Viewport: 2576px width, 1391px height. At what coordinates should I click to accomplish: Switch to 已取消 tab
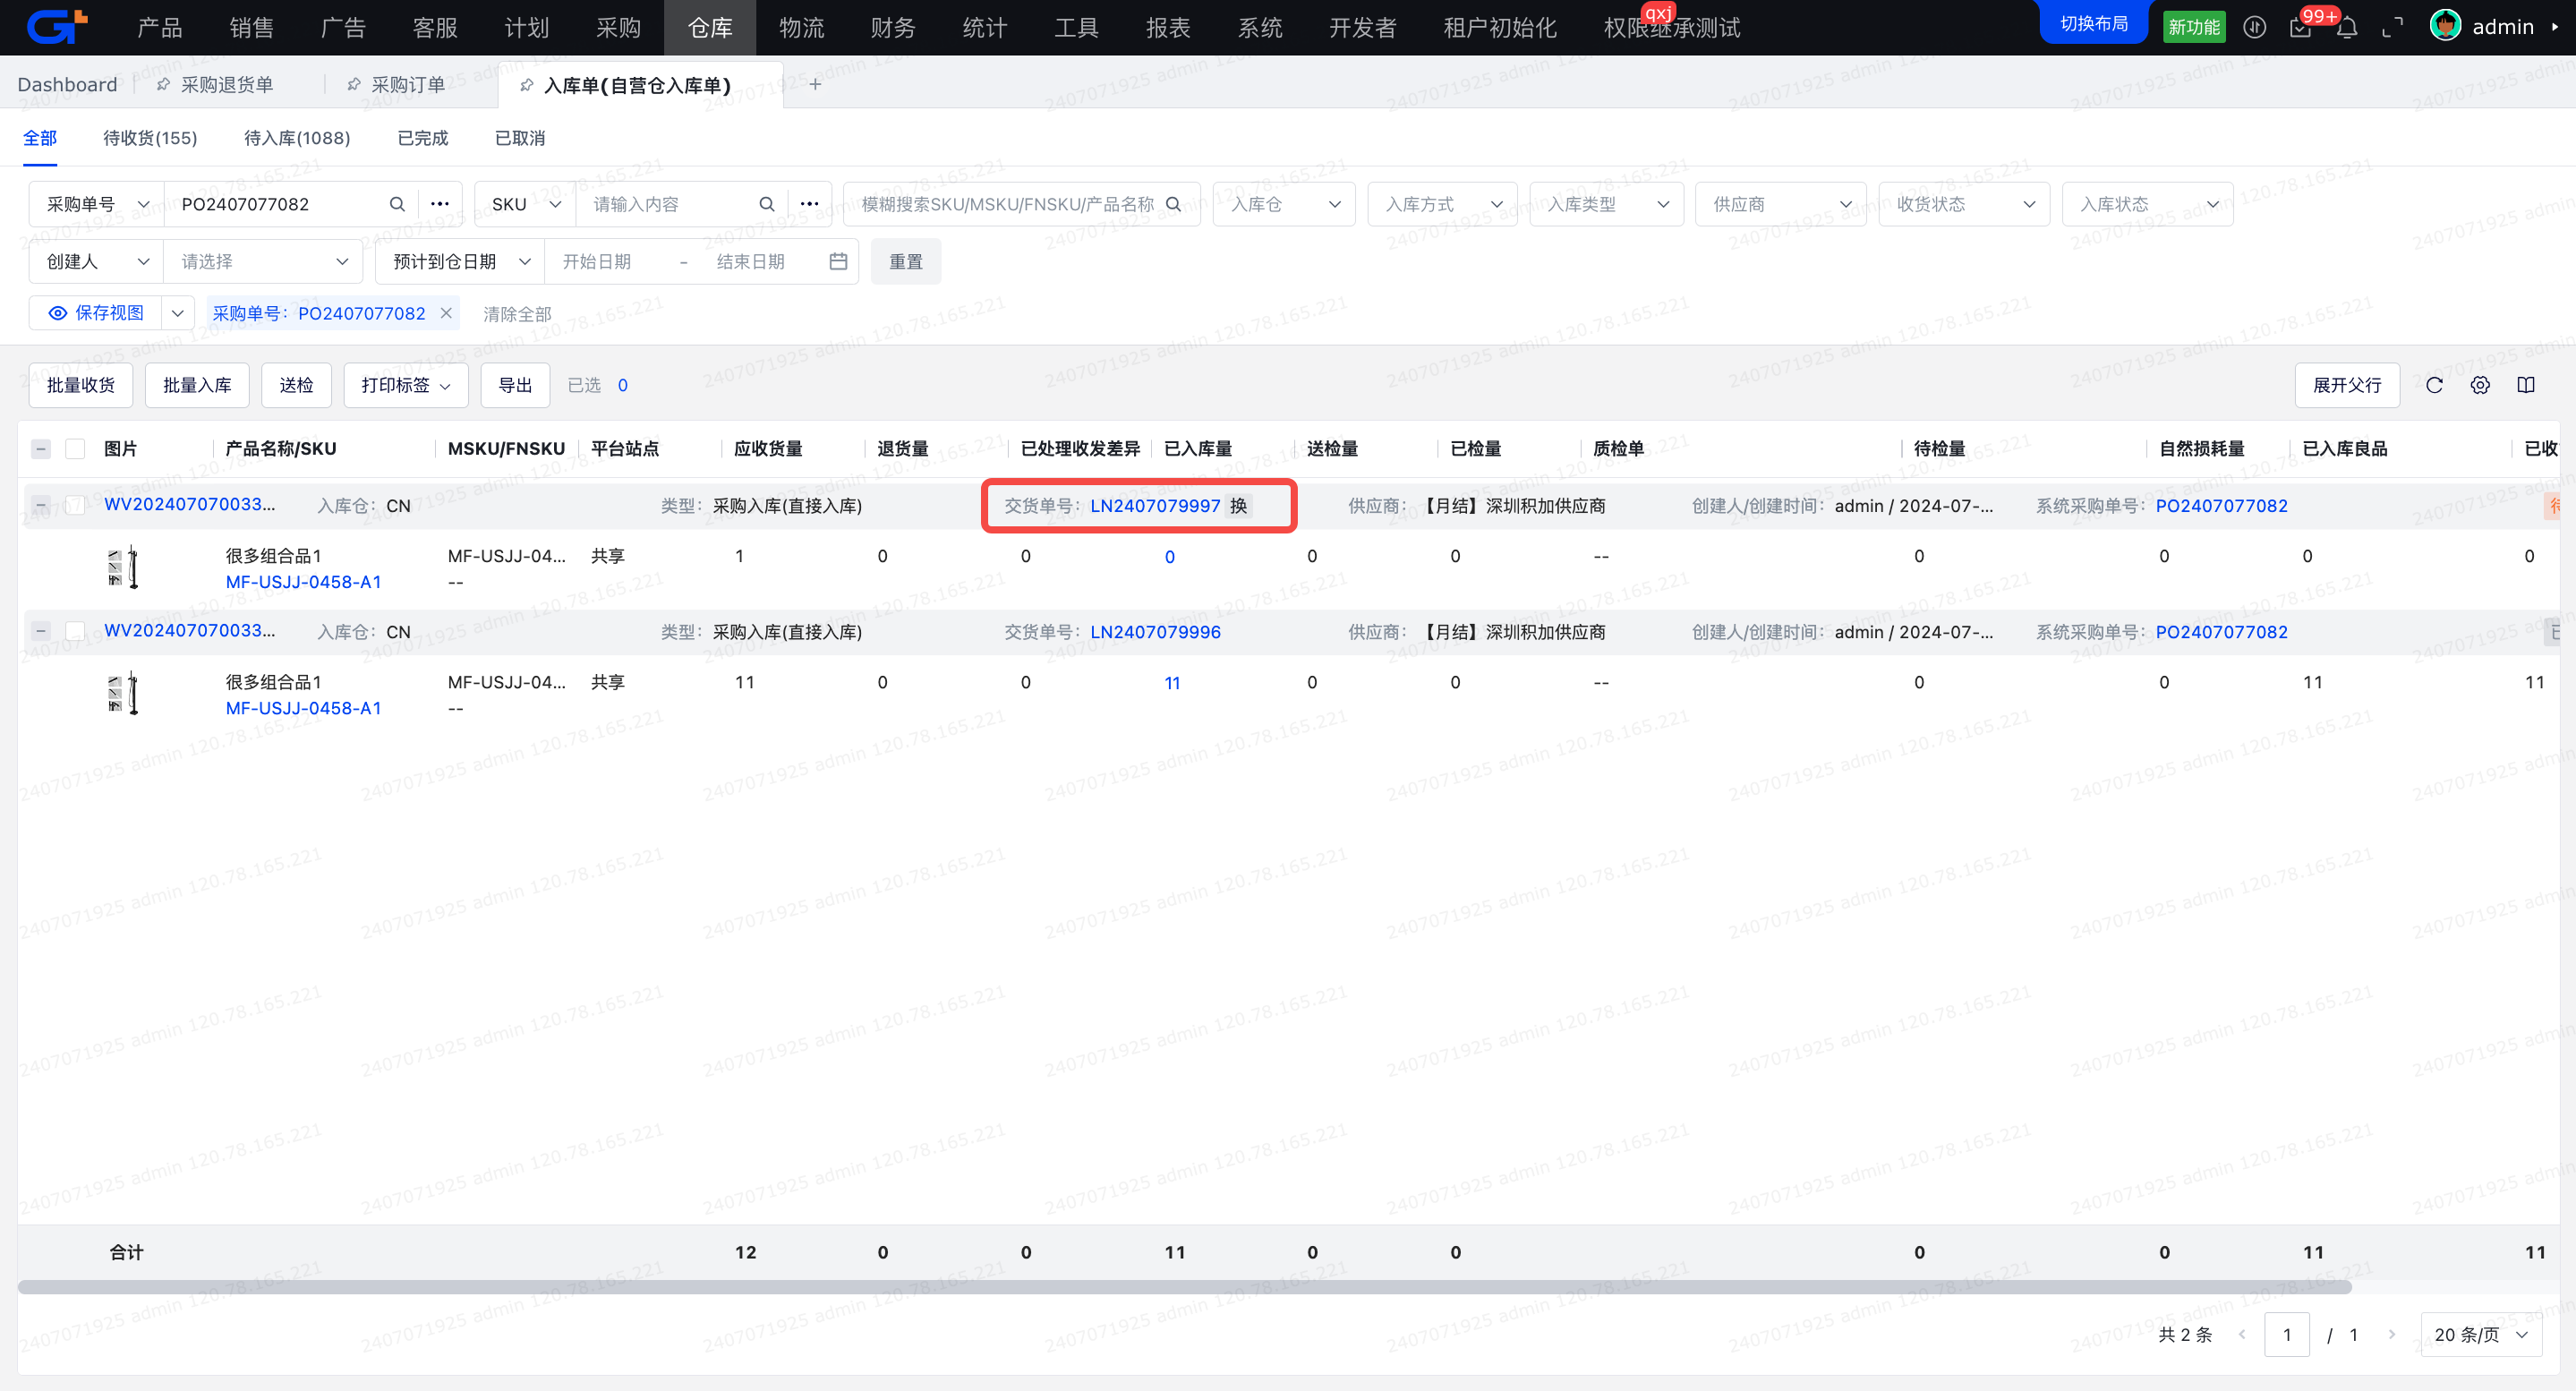pos(520,138)
